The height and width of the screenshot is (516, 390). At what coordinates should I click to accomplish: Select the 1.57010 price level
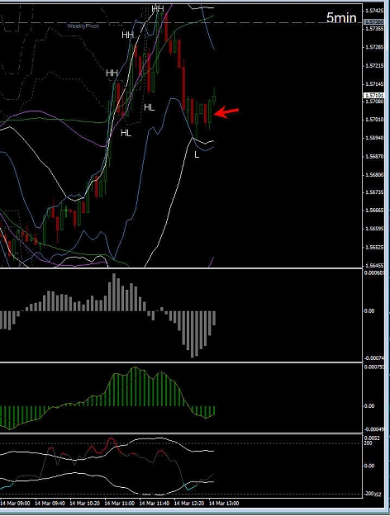(374, 120)
